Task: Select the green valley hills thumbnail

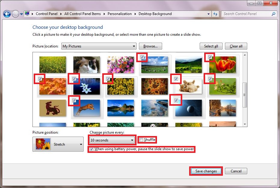Action: coord(189,65)
